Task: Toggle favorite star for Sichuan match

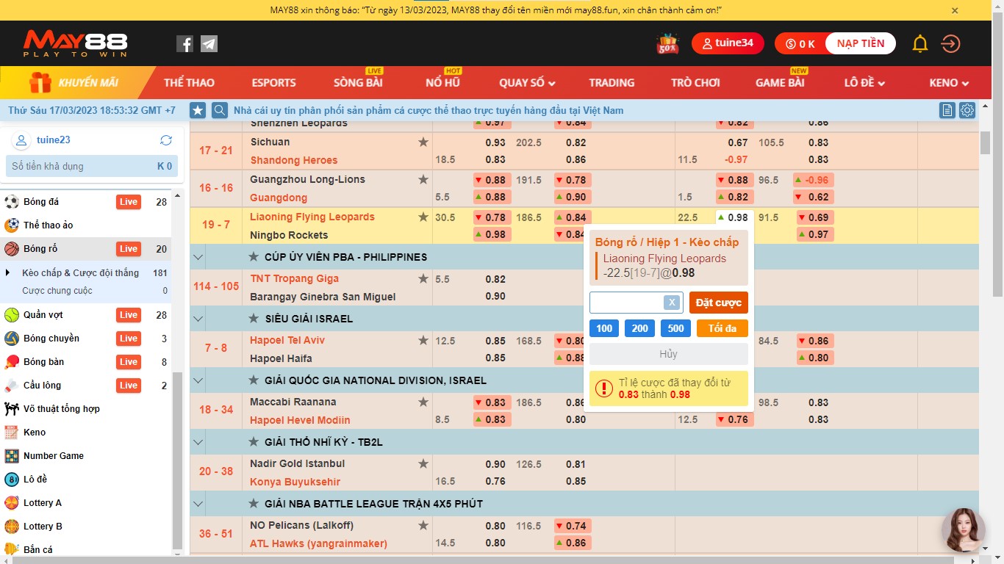Action: 423,142
